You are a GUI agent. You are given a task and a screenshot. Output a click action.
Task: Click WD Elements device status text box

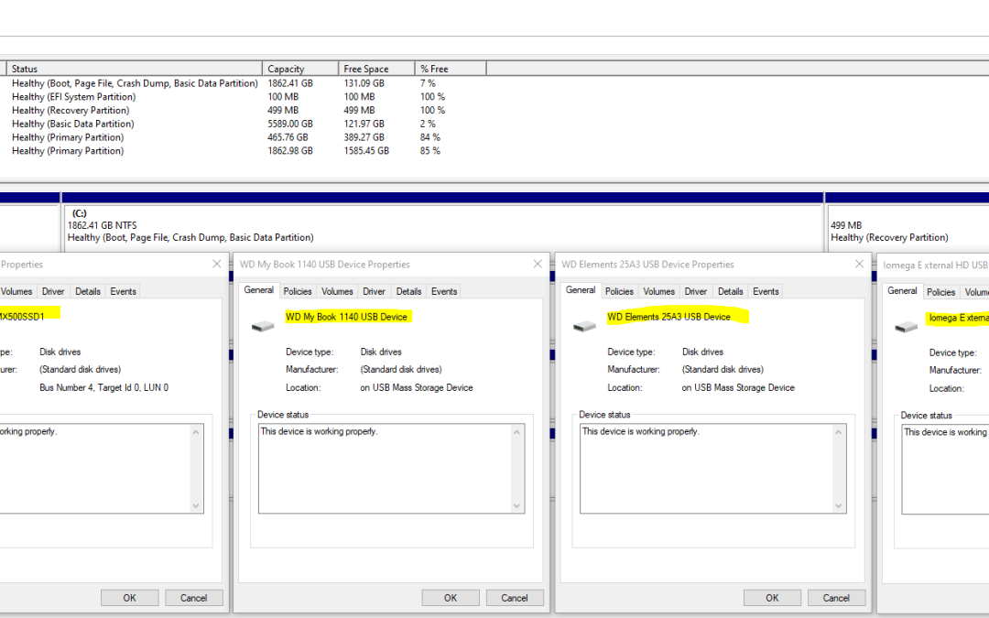coord(712,468)
